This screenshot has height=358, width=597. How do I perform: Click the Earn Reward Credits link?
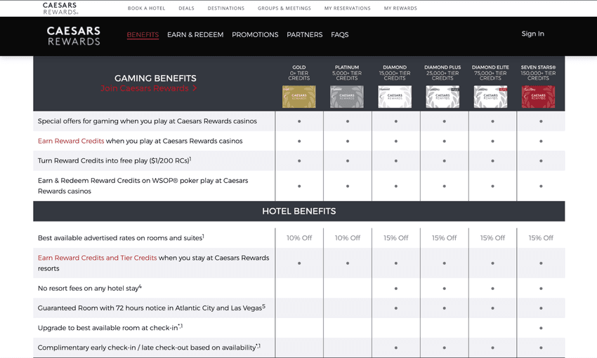point(71,141)
